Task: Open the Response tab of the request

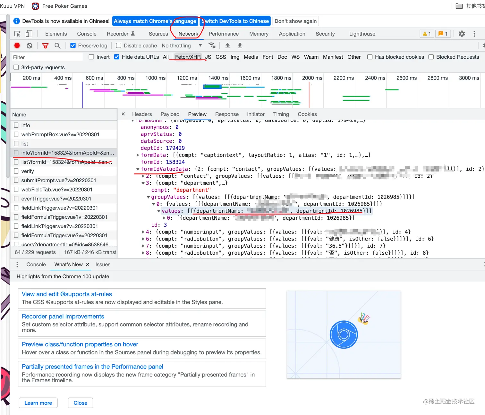Action: 227,114
